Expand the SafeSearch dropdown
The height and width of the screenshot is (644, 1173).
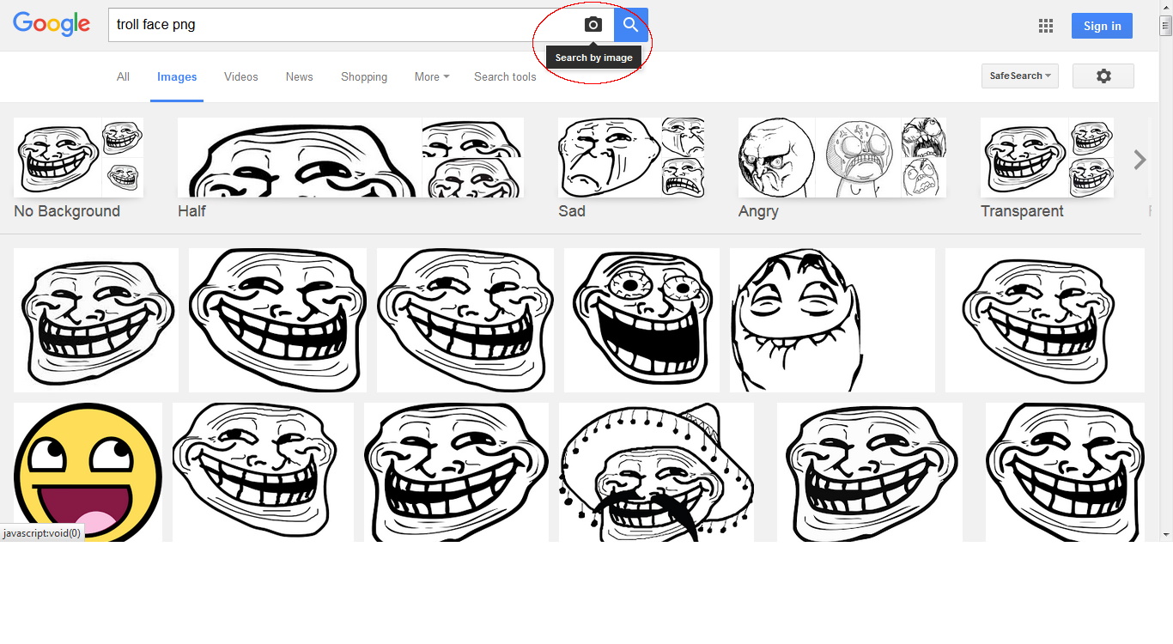coord(1019,76)
